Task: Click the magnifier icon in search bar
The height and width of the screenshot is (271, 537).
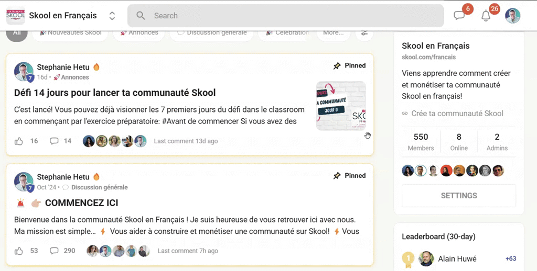Action: point(141,16)
